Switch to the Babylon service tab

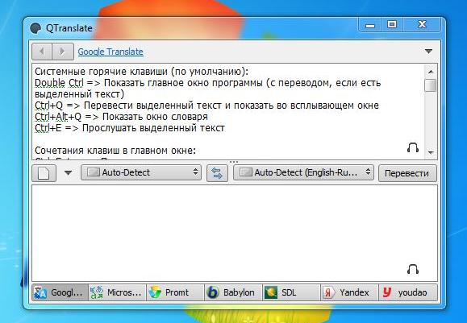click(233, 292)
